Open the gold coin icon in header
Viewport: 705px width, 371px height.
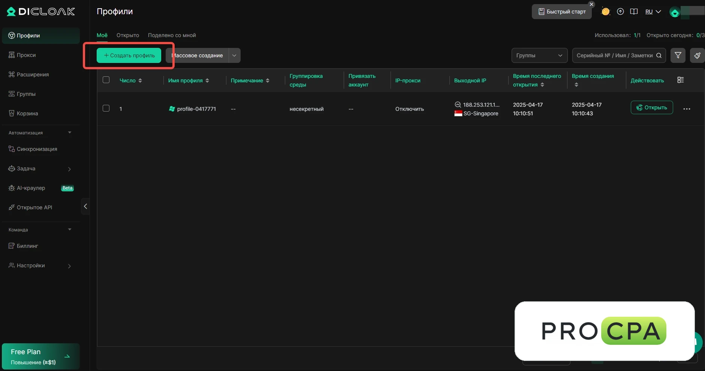point(605,12)
